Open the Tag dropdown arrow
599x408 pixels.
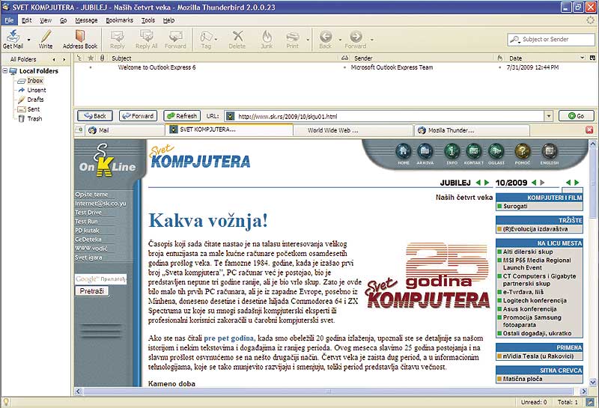216,40
